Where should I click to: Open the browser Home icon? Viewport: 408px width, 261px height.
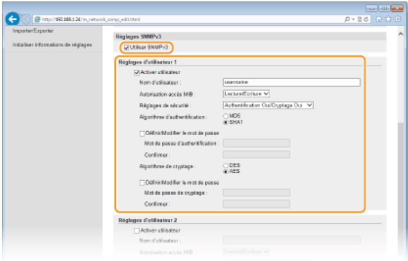(x=379, y=19)
